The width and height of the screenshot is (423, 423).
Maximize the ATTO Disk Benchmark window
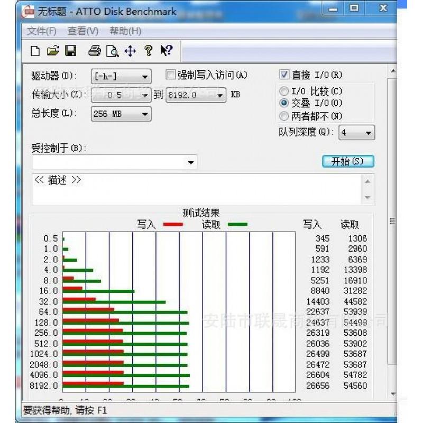pos(354,8)
